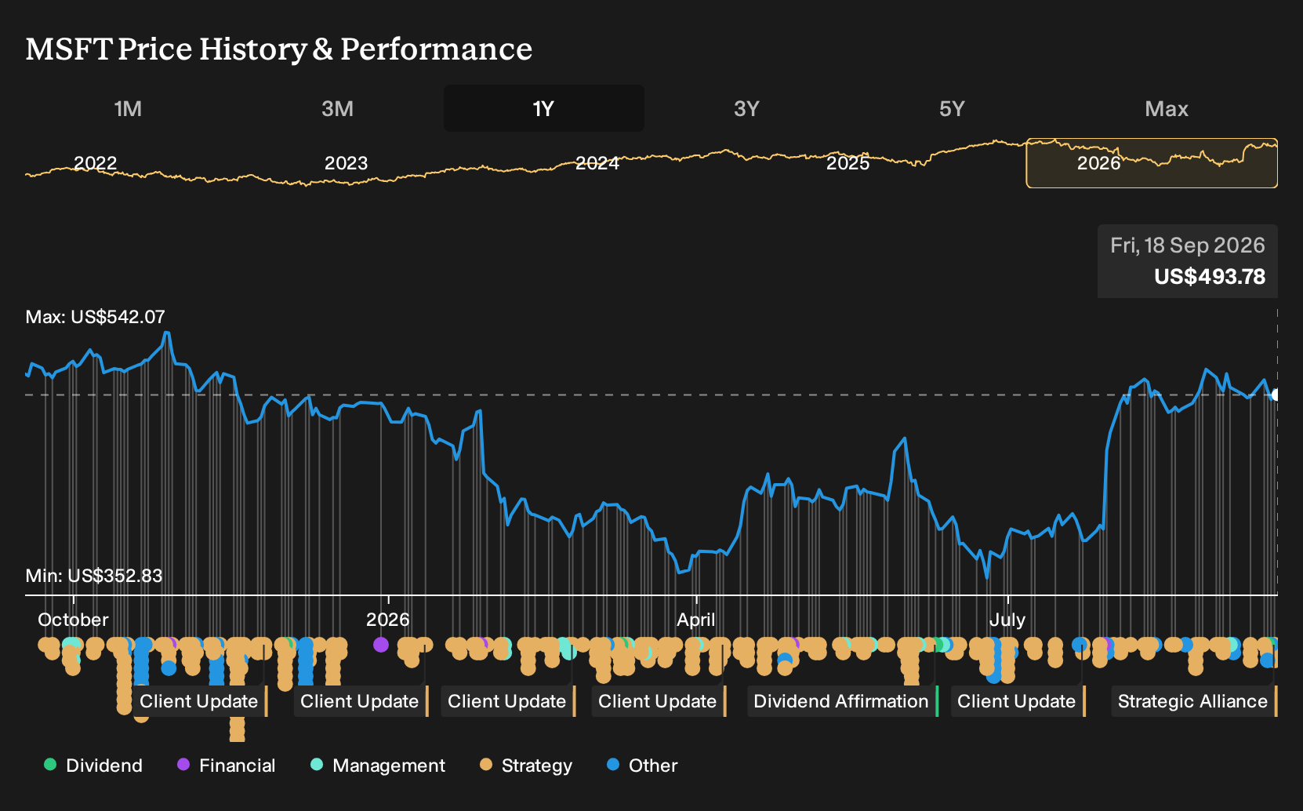1303x811 pixels.
Task: Click the lone purple event dot near the 2026 tick
Action: 381,645
